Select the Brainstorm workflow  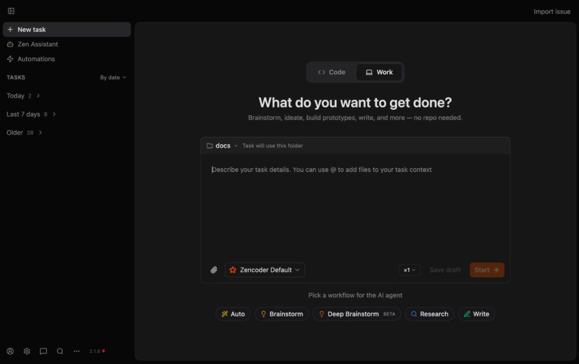tap(281, 314)
